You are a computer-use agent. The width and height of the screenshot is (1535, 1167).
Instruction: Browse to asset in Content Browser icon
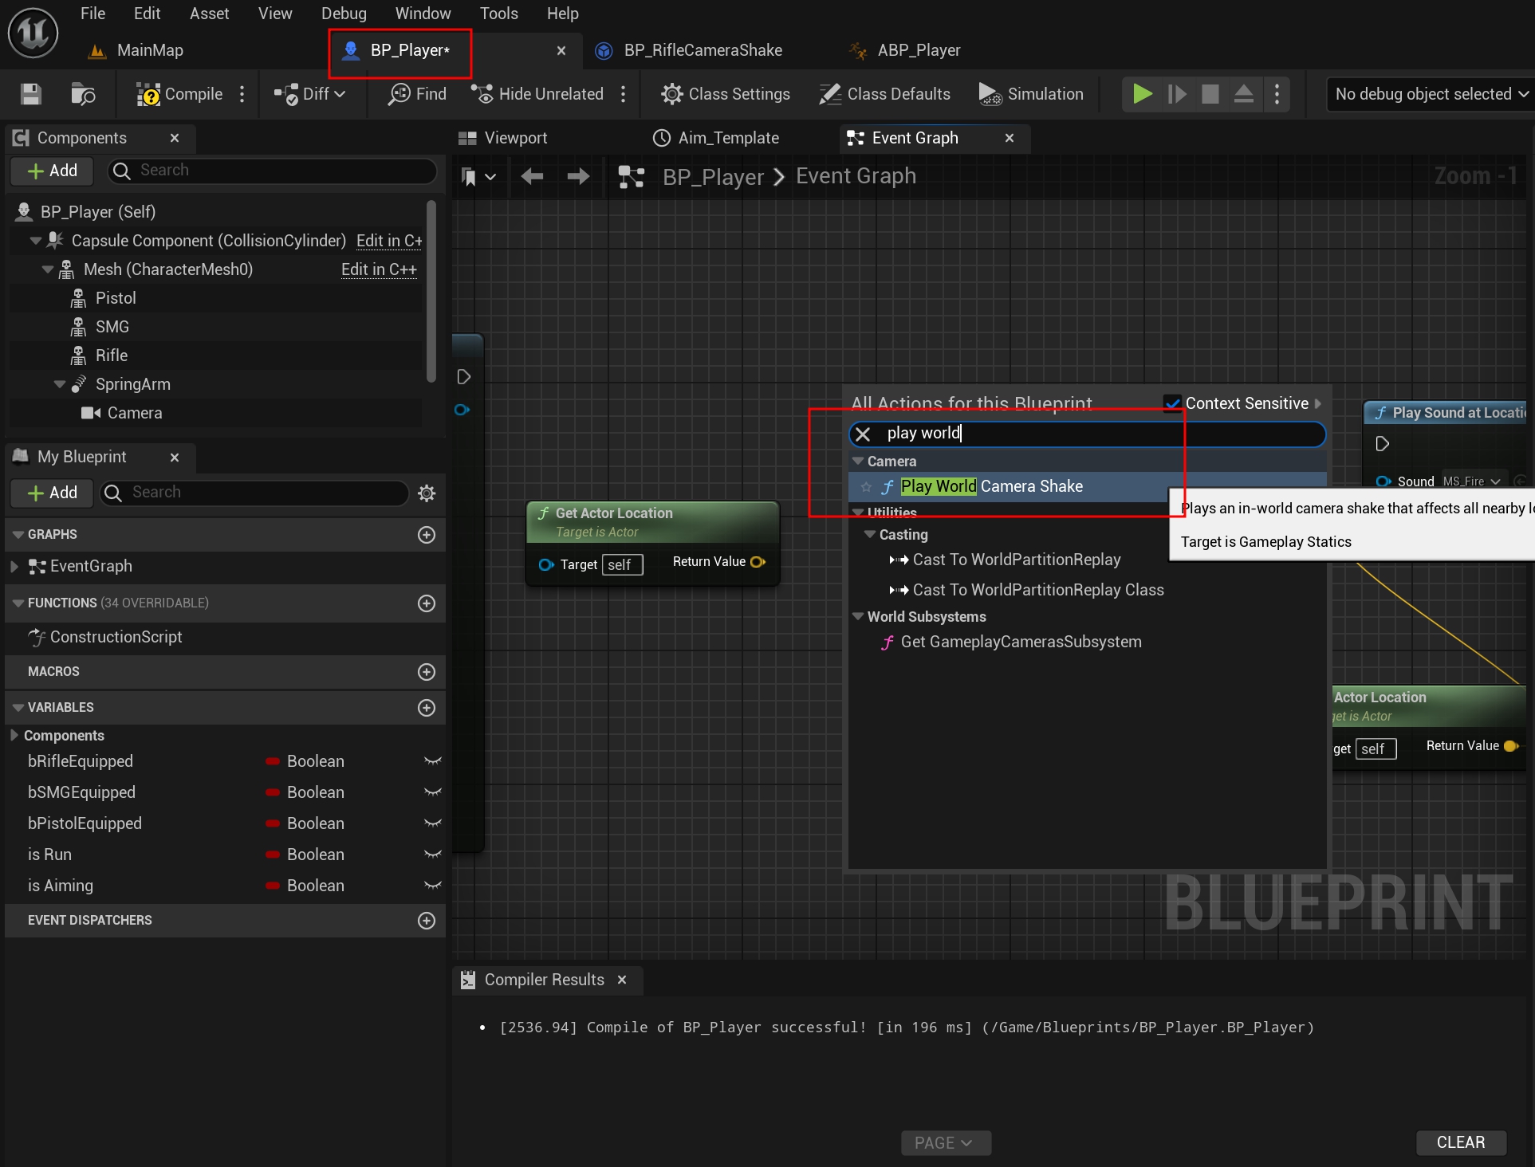83,94
